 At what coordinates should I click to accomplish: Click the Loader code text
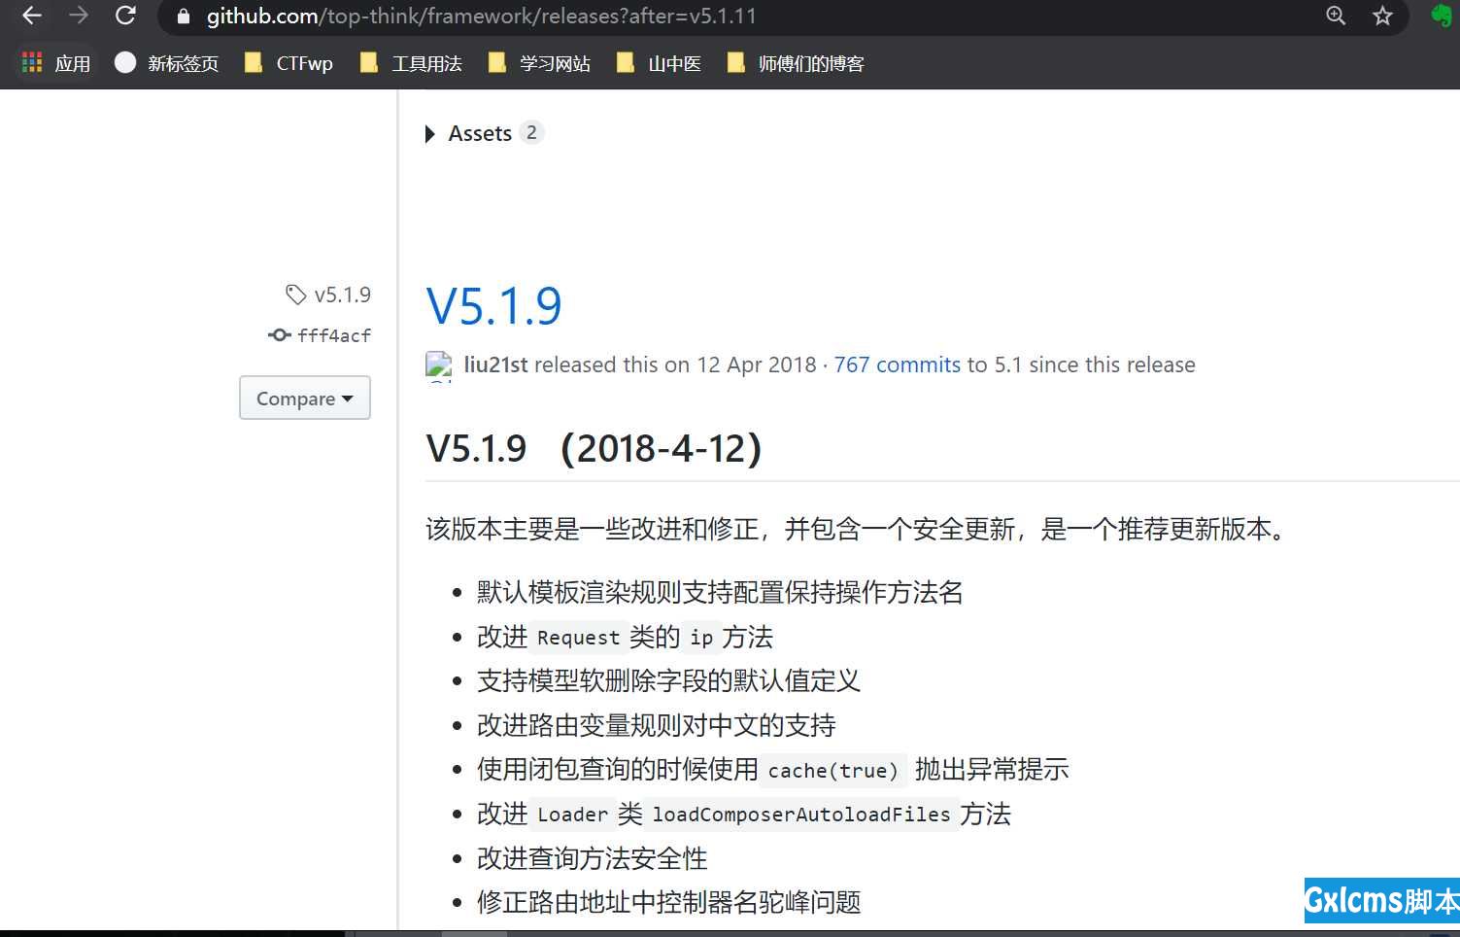[572, 815]
